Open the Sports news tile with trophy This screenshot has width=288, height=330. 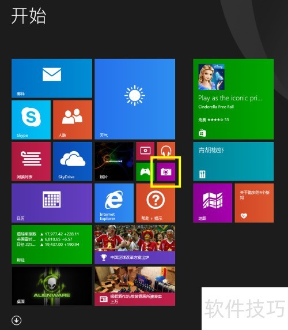coord(135,245)
